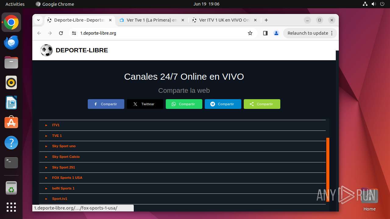Launch Google Chrome from the dock

11,23
